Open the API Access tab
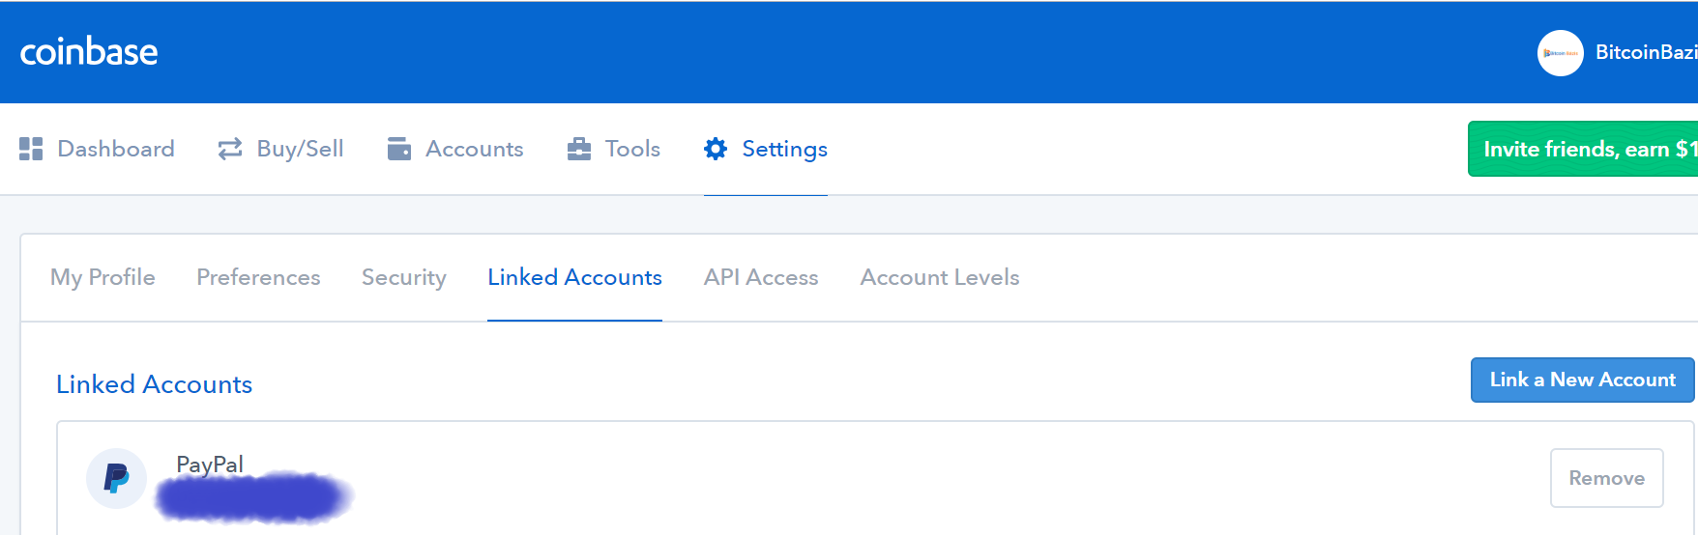 (x=761, y=278)
